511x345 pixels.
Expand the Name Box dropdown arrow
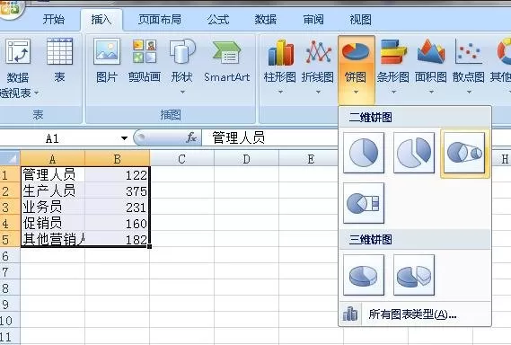pyautogui.click(x=124, y=138)
